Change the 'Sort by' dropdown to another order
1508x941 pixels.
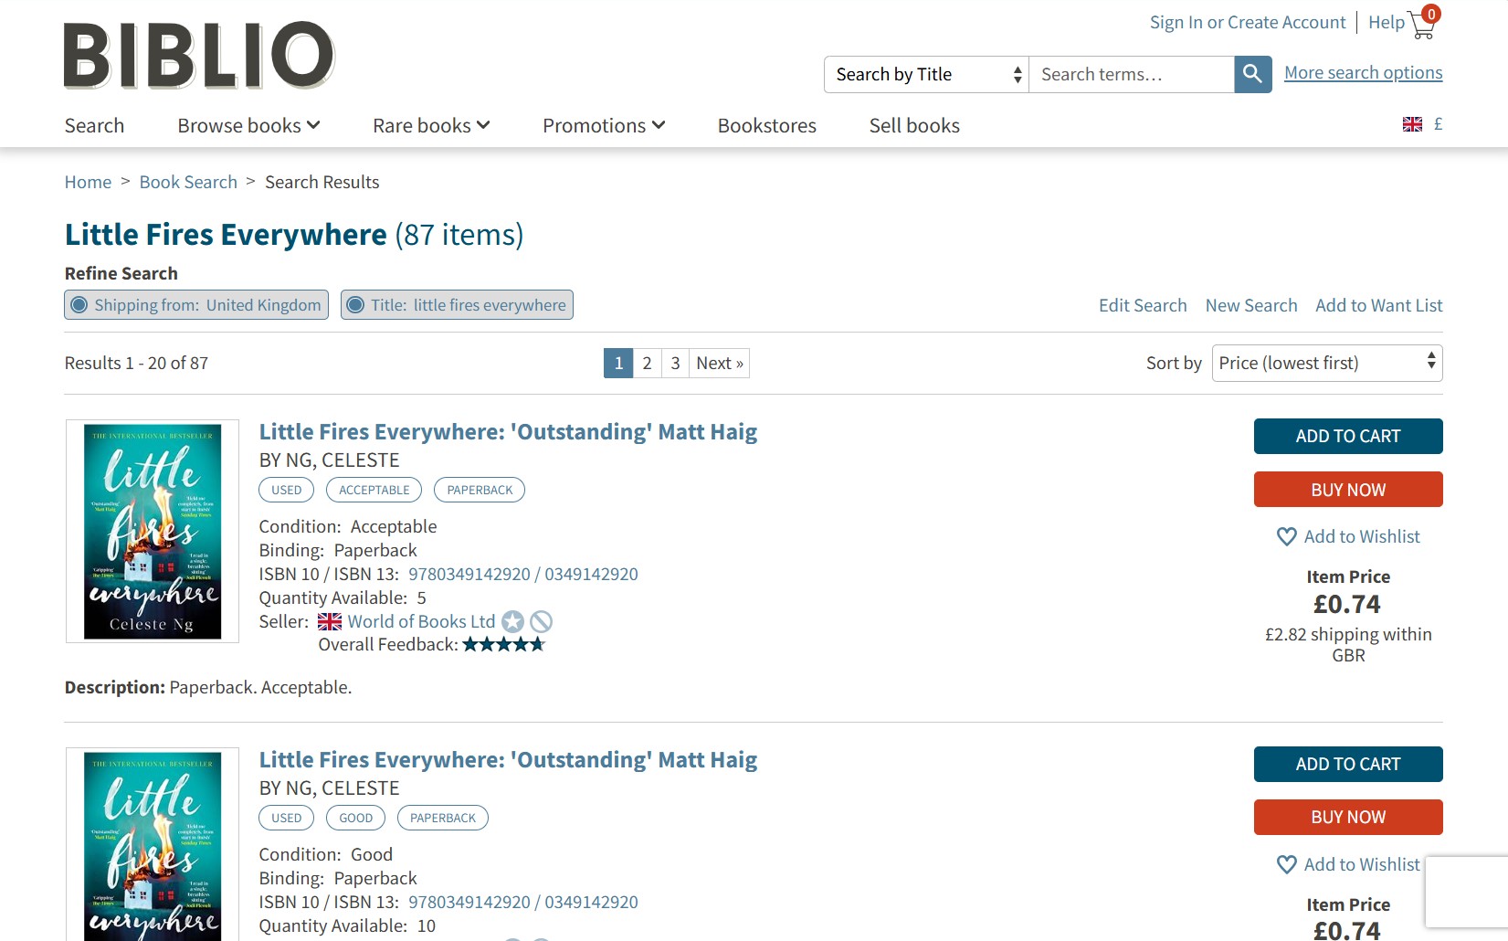[x=1326, y=363]
